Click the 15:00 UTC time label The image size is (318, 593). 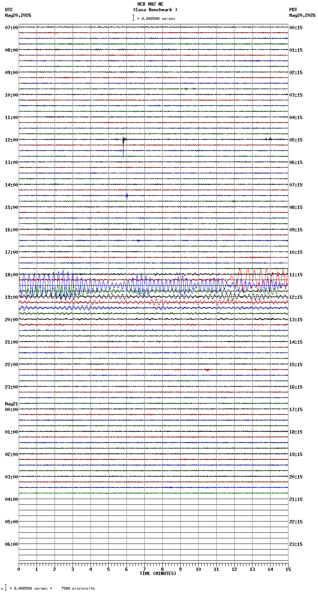pos(12,207)
